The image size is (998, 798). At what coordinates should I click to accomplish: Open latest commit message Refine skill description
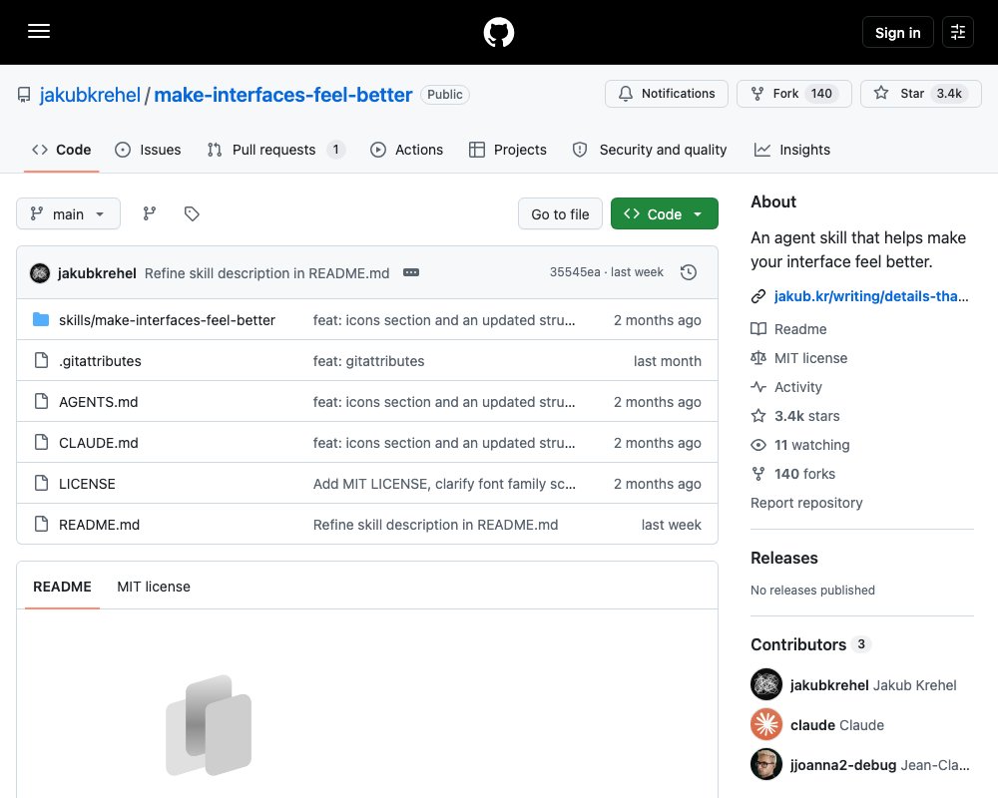click(x=266, y=273)
